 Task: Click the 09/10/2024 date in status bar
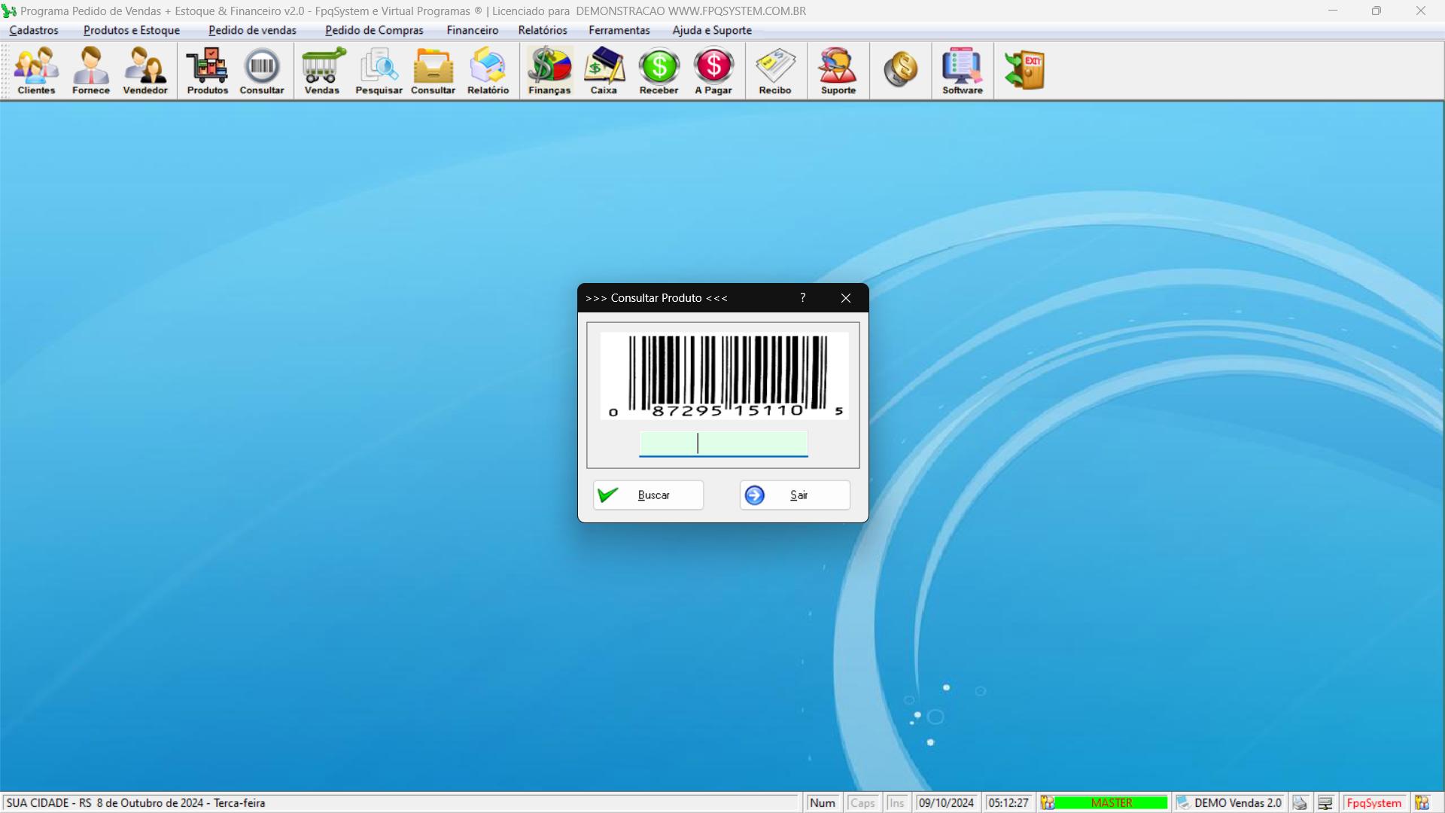click(946, 803)
